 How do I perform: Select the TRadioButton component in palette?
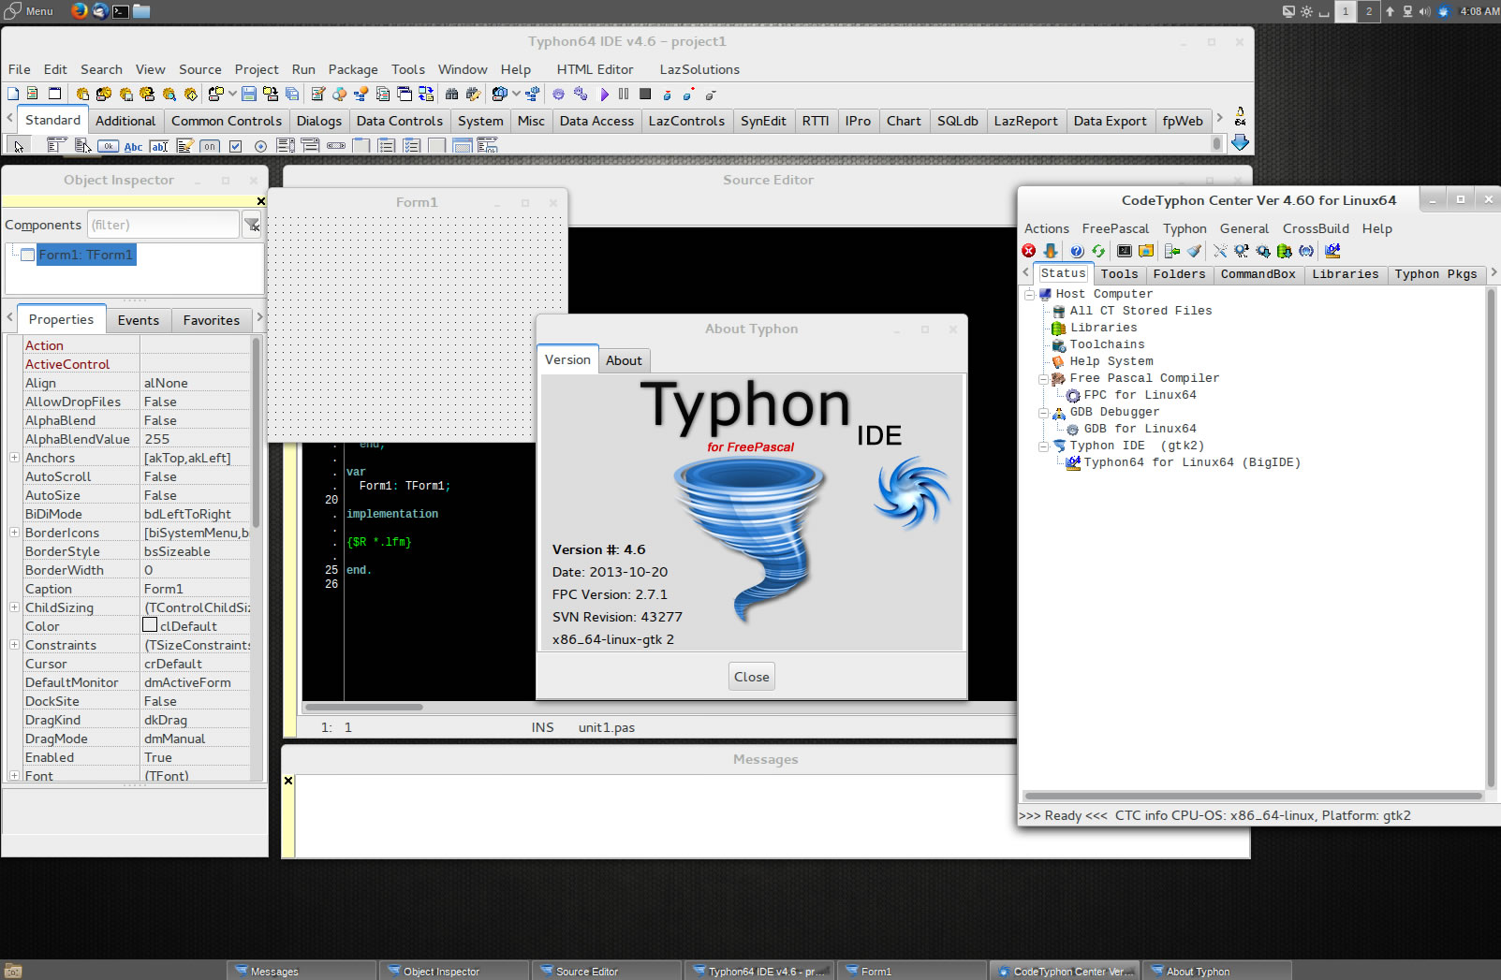coord(261,146)
